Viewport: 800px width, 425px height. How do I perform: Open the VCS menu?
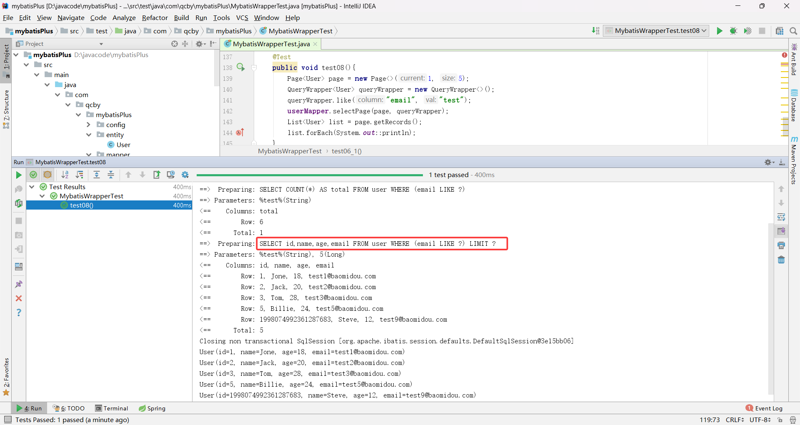[x=242, y=18]
